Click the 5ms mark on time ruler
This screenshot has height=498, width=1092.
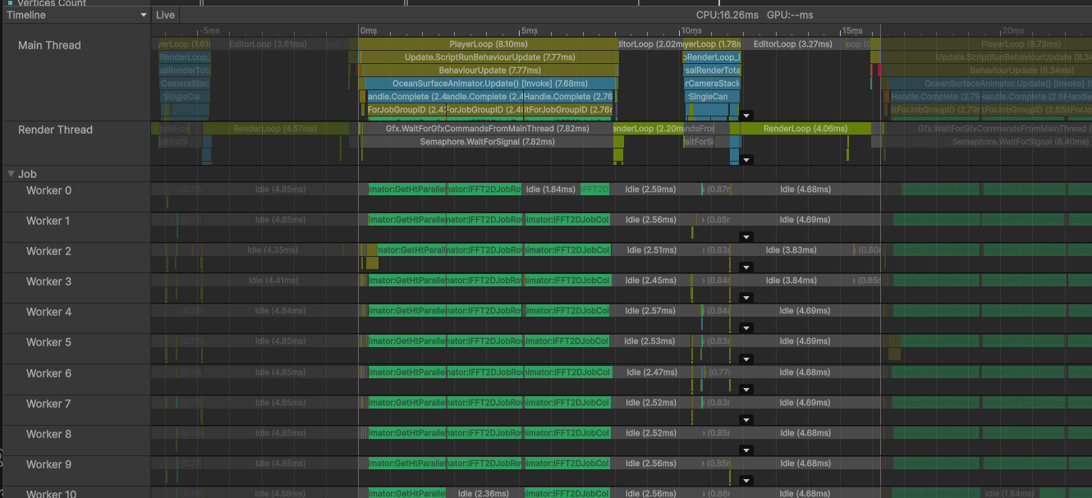[x=530, y=30]
